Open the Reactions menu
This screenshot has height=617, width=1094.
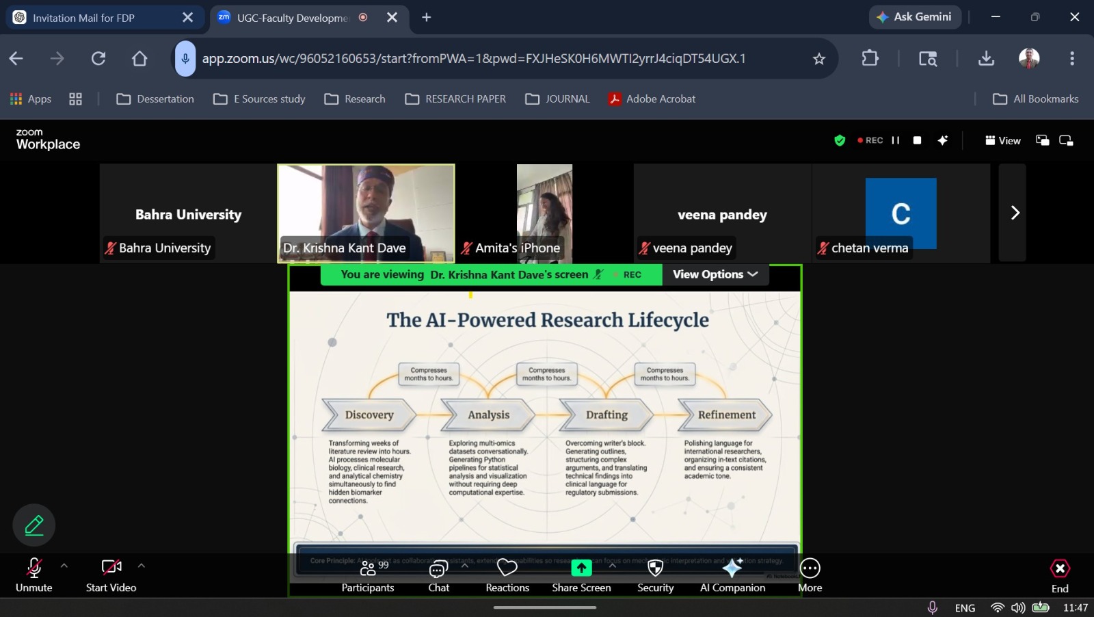click(507, 576)
